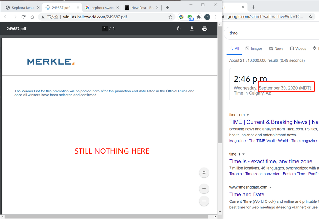Bookmark the PDF page with star icon
The image size is (319, 219).
tap(171, 17)
